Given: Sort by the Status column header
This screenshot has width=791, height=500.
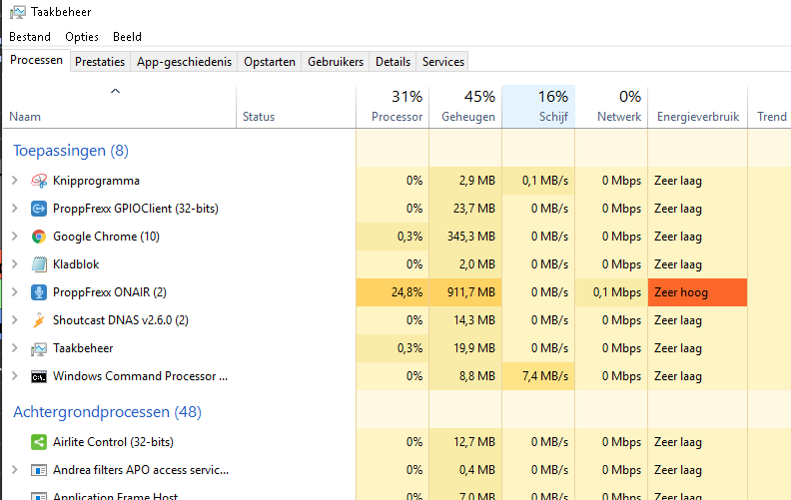Looking at the screenshot, I should tap(296, 107).
